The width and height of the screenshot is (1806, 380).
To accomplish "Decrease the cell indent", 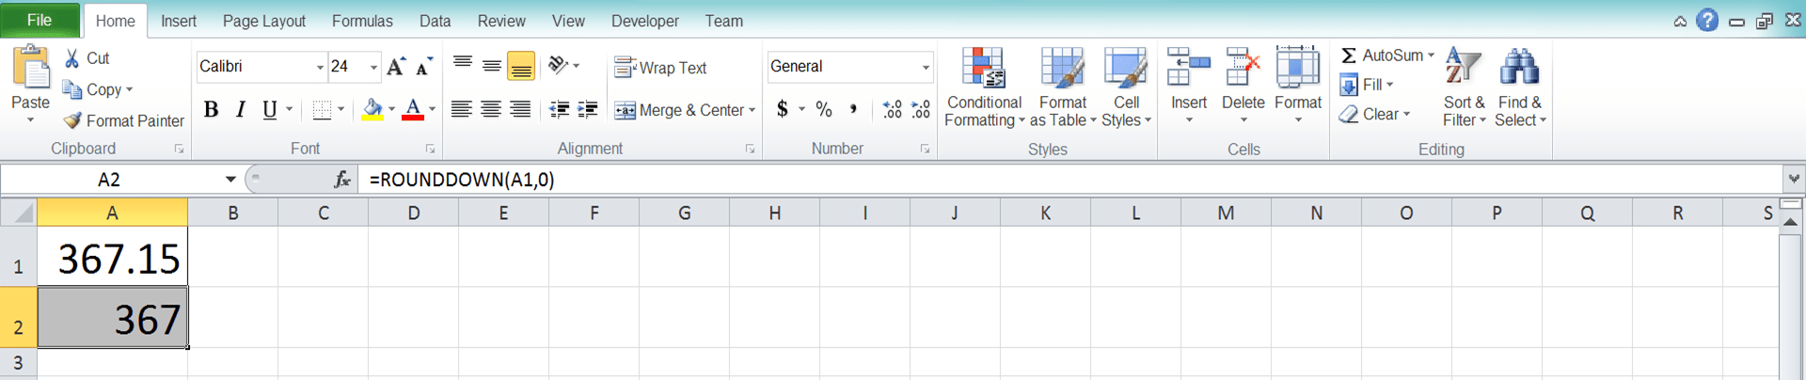I will (x=559, y=110).
